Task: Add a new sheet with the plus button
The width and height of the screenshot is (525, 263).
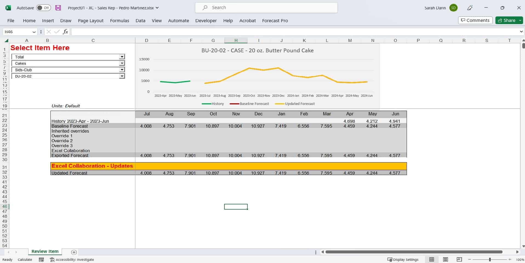Action: click(74, 252)
